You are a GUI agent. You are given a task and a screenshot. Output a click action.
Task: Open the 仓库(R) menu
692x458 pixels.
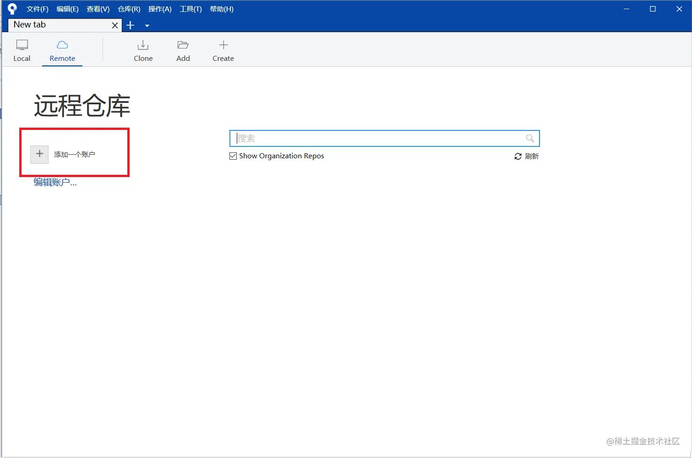click(129, 9)
